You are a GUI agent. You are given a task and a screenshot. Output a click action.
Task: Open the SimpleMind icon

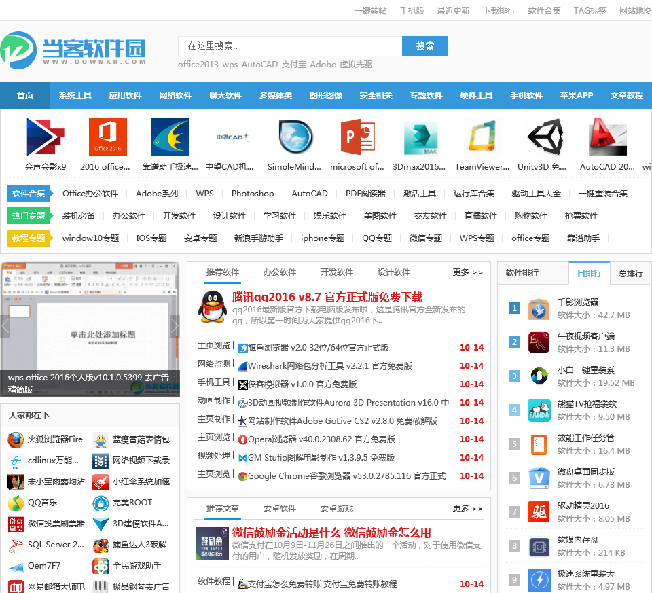(295, 137)
